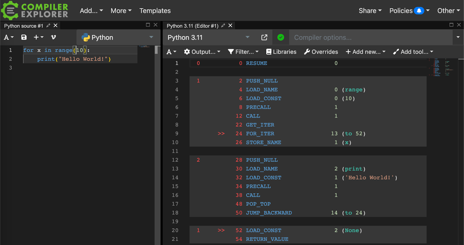Click the green compilation status checkmark
Viewport: 464px width, 245px height.
pos(280,38)
